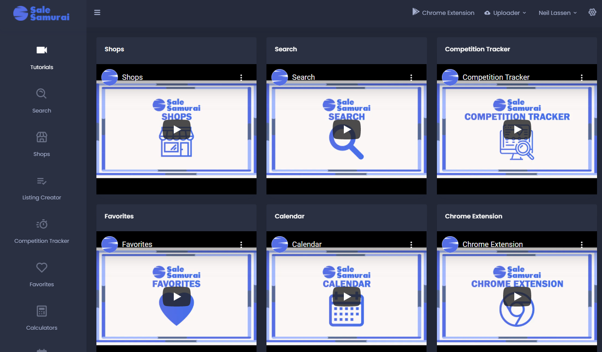The image size is (602, 352).
Task: Click the Search card heading
Action: tap(286, 49)
